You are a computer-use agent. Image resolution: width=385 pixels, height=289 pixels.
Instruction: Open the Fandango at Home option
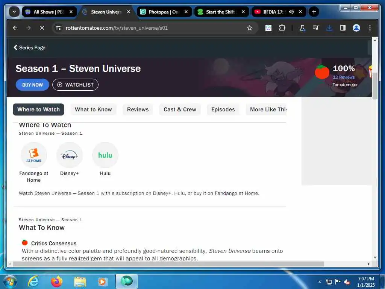pos(34,162)
